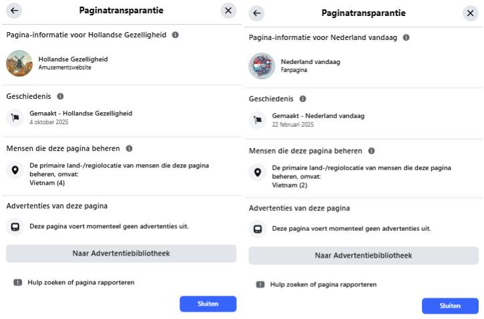The height and width of the screenshot is (319, 484).
Task: Click info icon beside Nederland vandaag heading
Action: (406, 37)
